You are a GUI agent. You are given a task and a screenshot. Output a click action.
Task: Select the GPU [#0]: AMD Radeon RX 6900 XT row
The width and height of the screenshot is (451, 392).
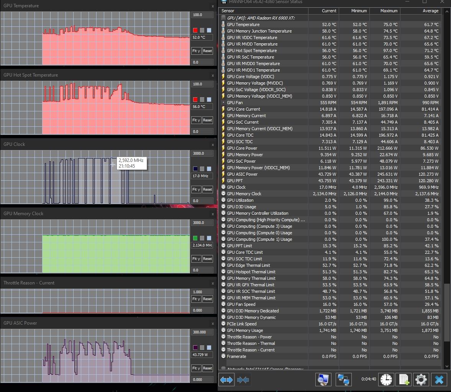[330, 18]
